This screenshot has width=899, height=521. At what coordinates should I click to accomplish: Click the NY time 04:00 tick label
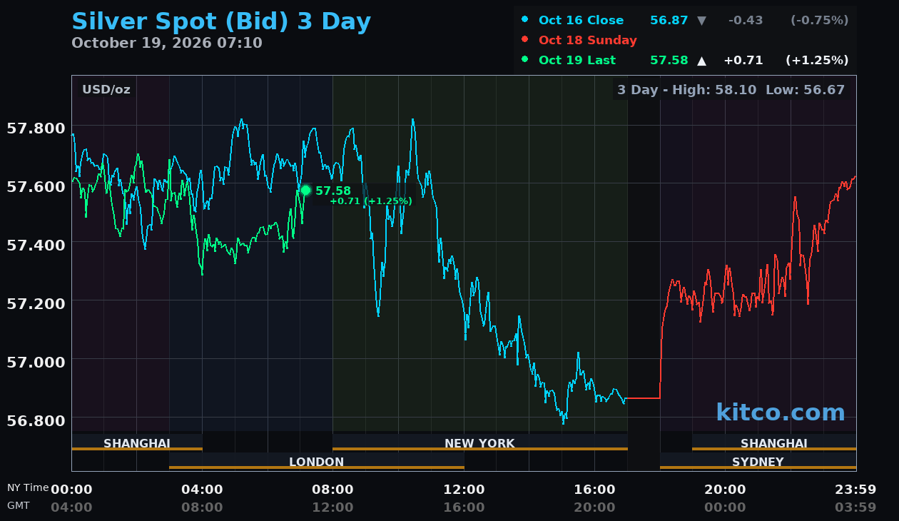click(x=202, y=490)
